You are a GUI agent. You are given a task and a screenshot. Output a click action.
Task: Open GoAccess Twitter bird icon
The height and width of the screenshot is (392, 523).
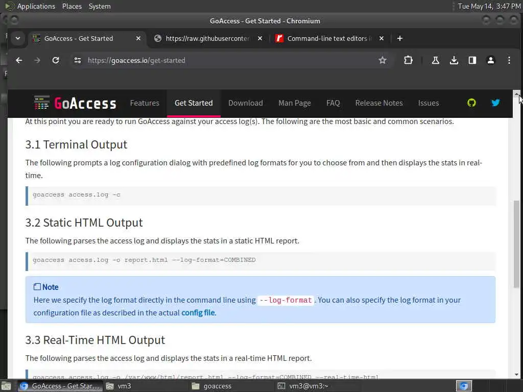click(x=495, y=103)
